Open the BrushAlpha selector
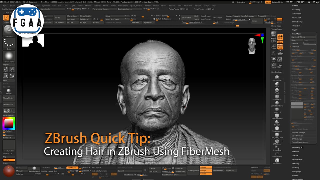The height and width of the screenshot is (180, 320). pos(9,57)
